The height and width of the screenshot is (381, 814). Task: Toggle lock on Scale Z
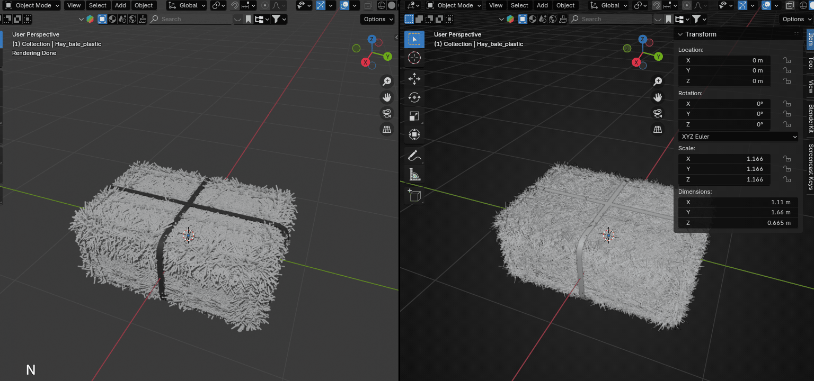tap(788, 179)
